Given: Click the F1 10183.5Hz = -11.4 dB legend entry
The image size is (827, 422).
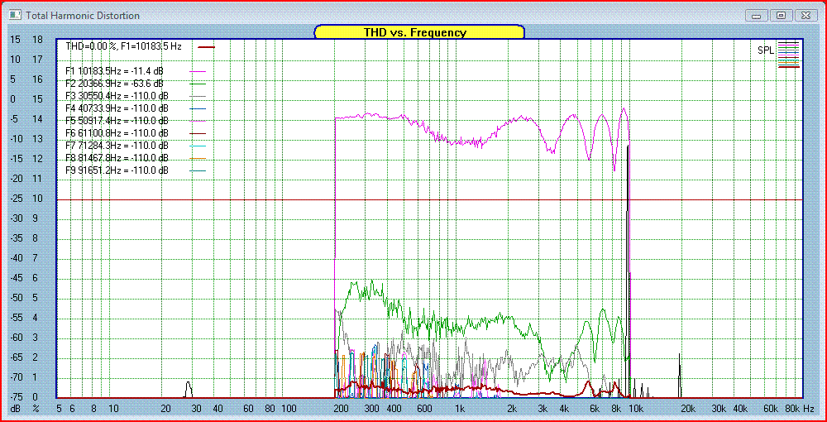Looking at the screenshot, I should [114, 70].
